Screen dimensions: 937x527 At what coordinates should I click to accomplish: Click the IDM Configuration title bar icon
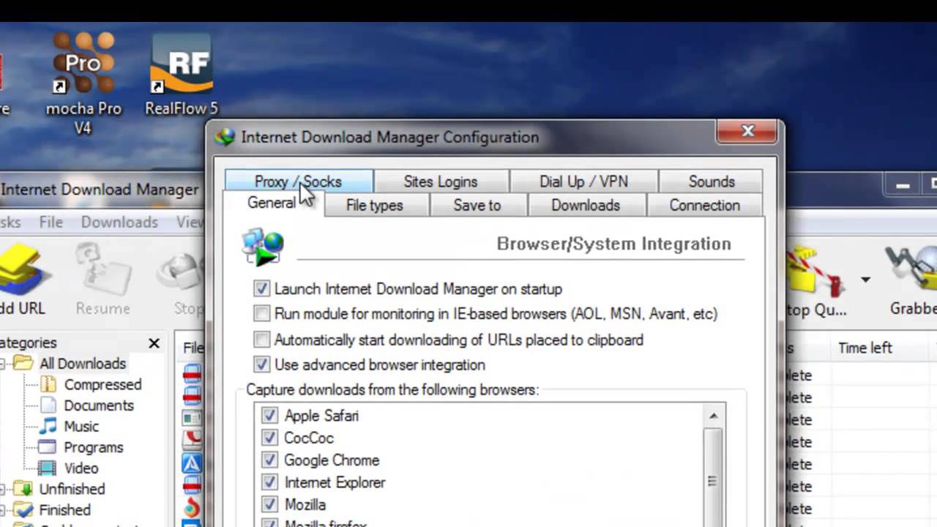(x=225, y=137)
